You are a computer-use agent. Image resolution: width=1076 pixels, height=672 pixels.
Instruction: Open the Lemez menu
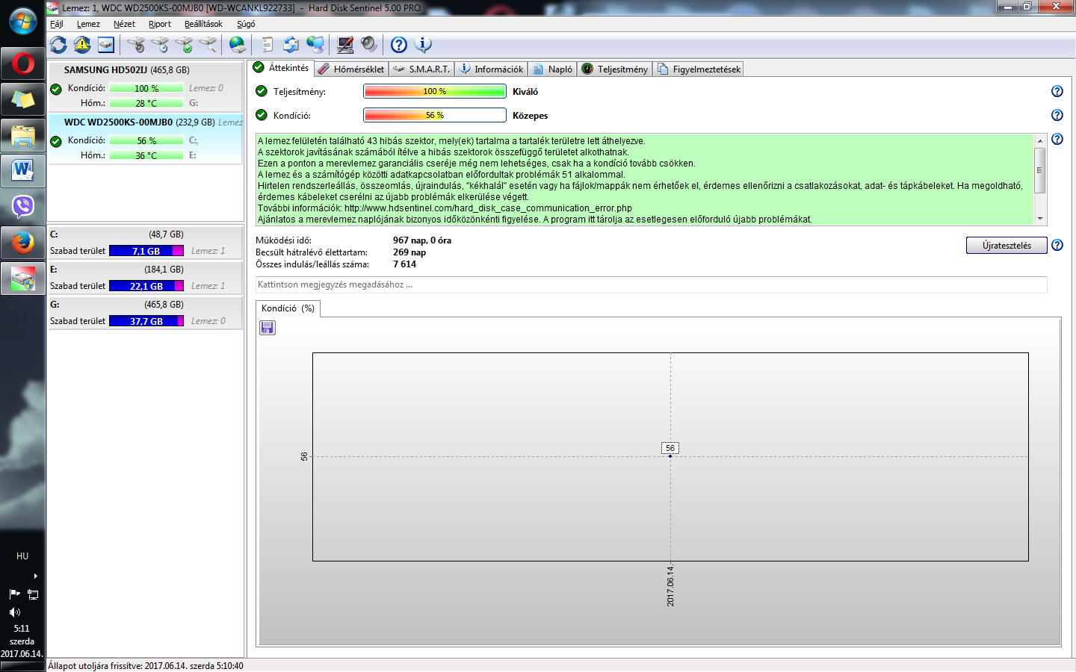[88, 24]
